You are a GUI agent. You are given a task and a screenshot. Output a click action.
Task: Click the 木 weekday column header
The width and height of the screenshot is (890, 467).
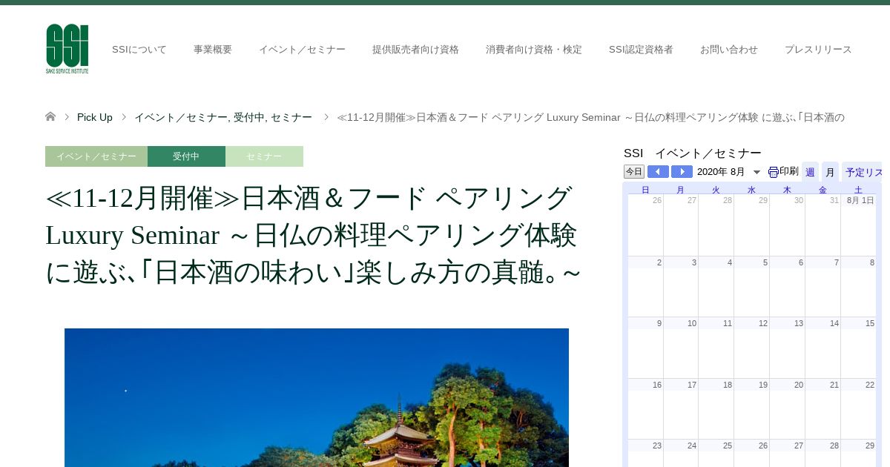pos(787,190)
